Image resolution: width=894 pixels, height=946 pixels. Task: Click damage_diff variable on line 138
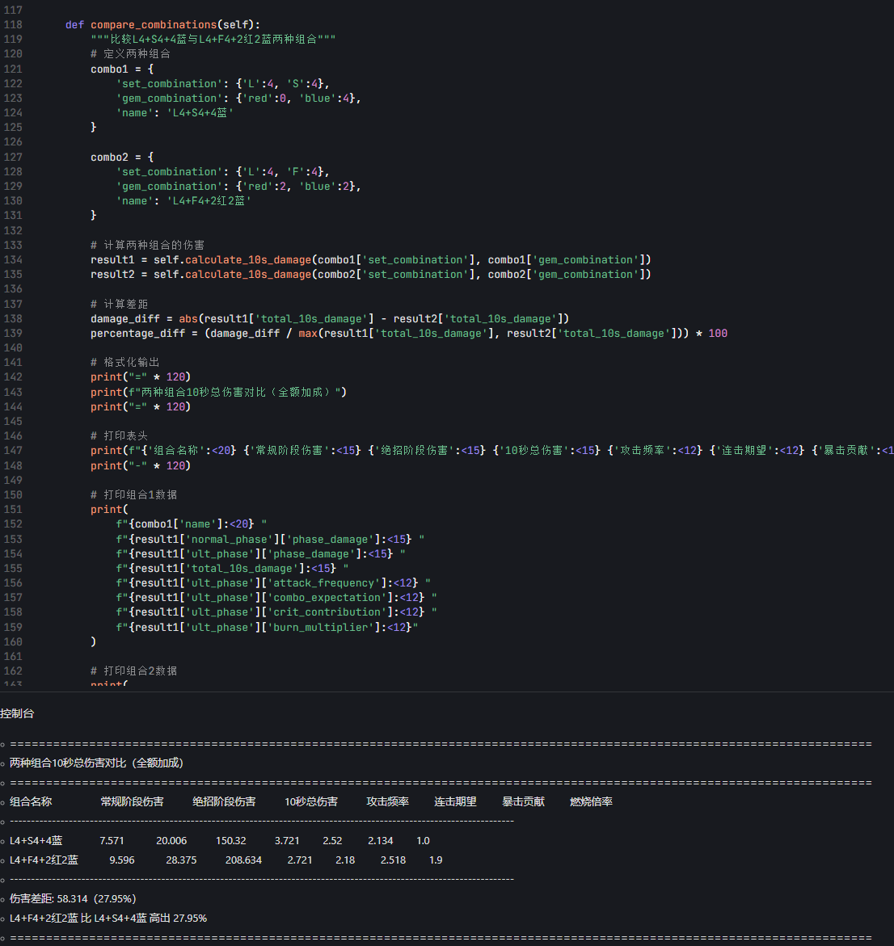[x=125, y=319]
